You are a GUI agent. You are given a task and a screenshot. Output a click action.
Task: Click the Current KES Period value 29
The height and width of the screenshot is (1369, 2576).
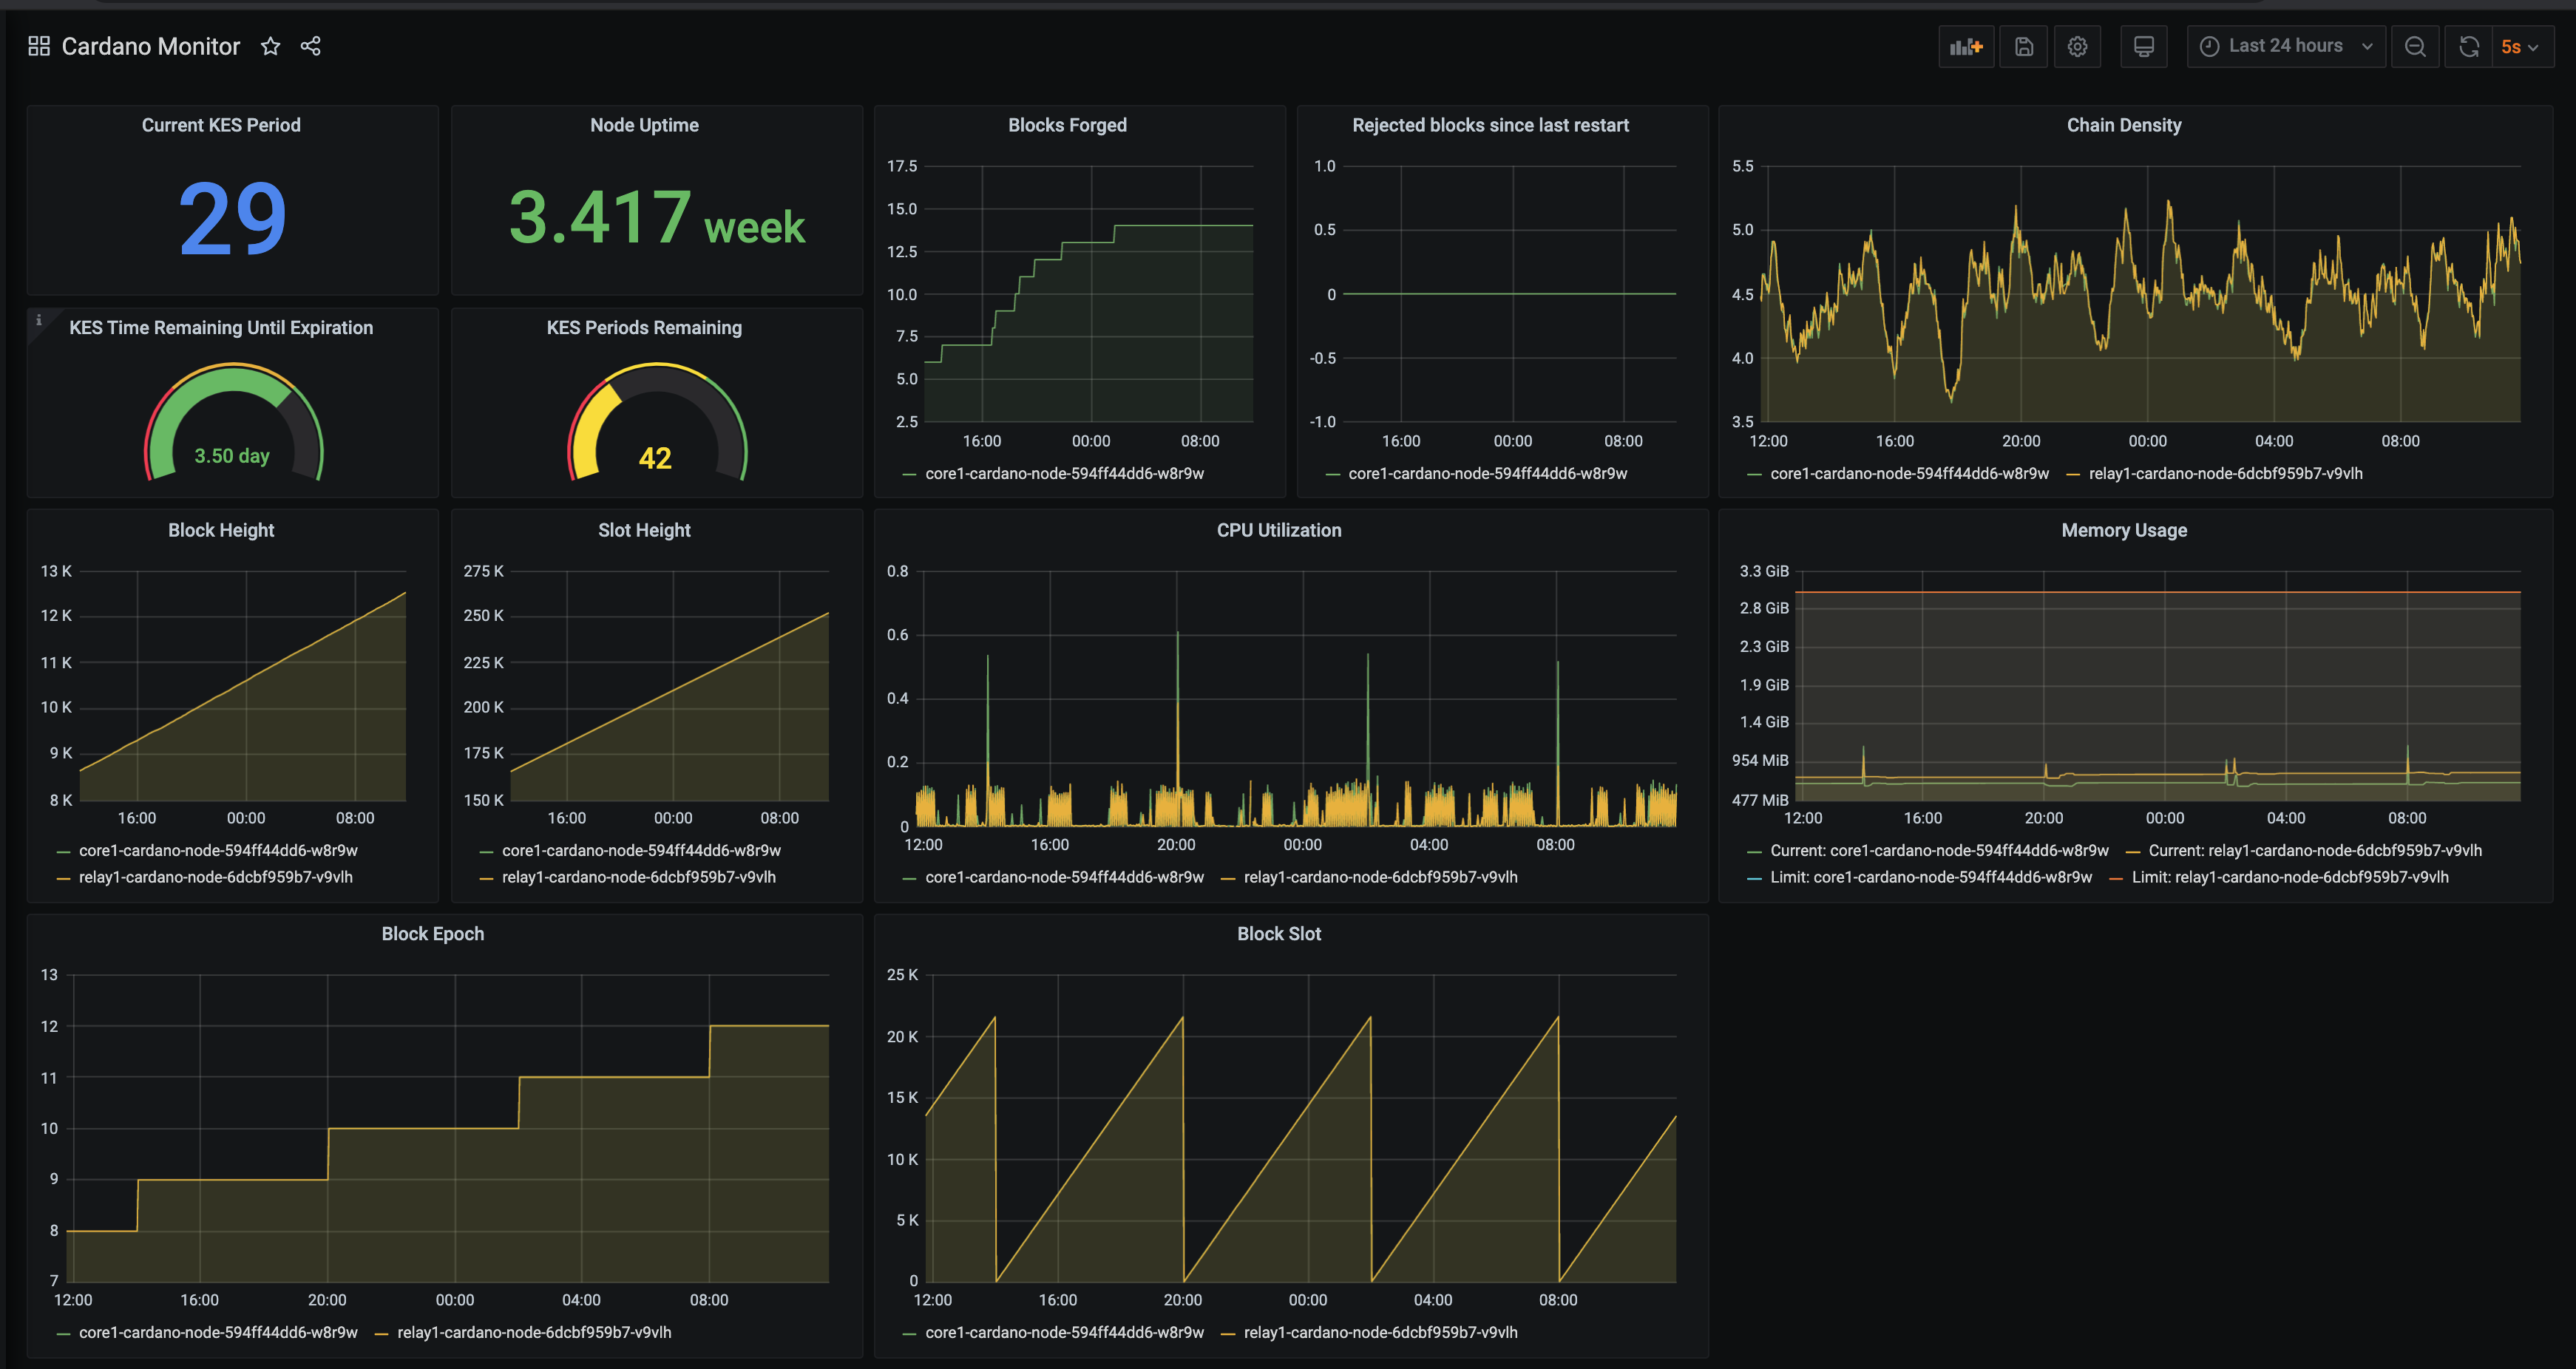[233, 218]
